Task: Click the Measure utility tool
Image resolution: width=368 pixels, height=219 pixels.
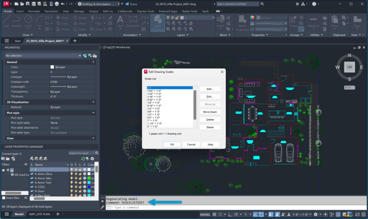Action: (x=313, y=22)
